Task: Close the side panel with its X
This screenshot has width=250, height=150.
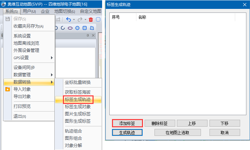Action: 93,35
